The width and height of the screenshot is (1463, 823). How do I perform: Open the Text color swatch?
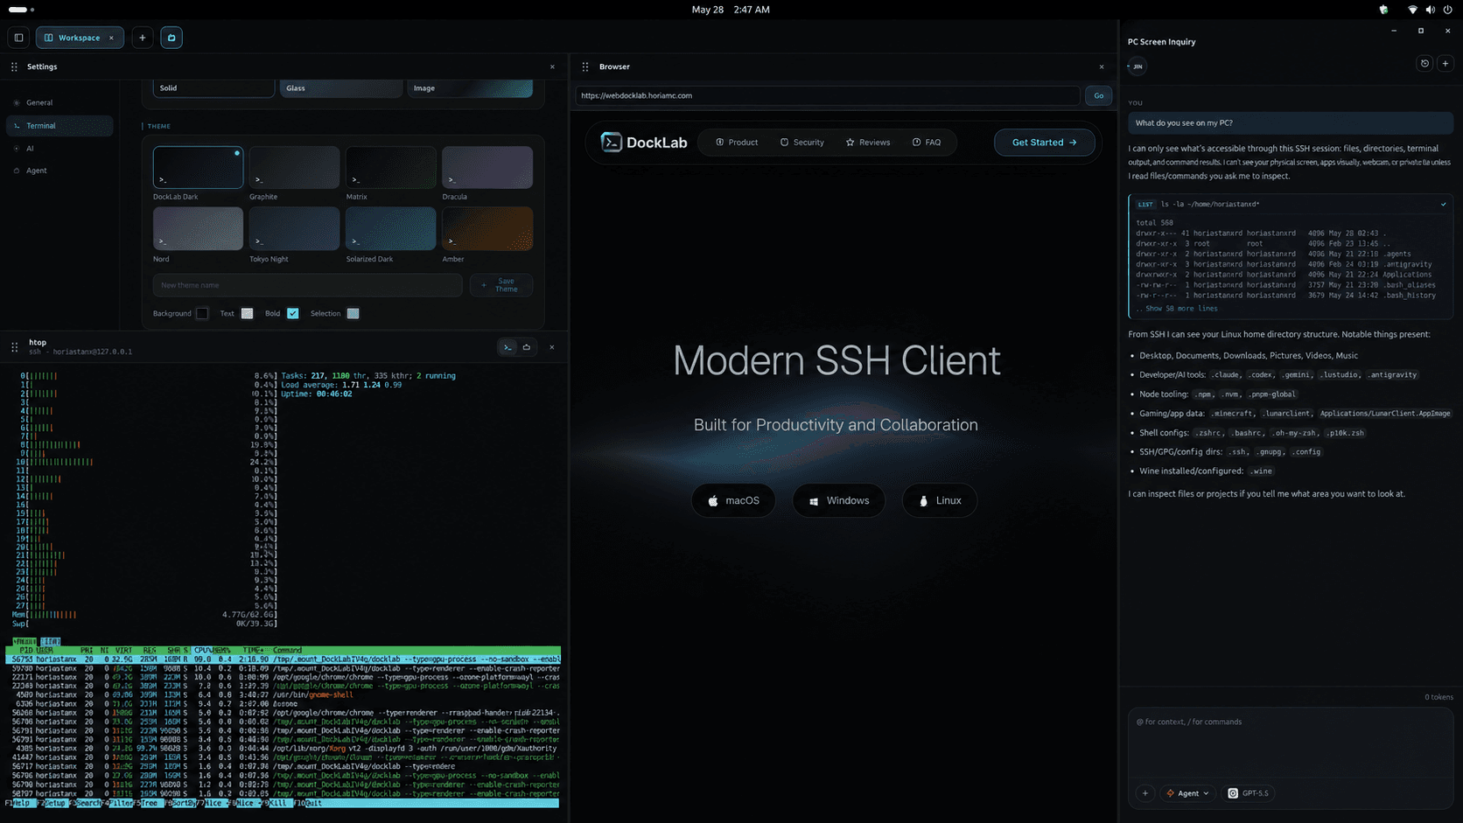point(248,314)
